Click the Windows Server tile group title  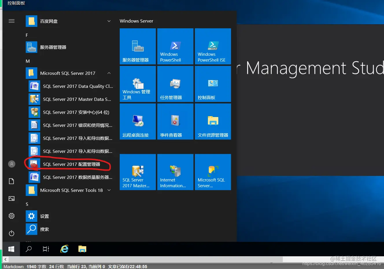136,21
